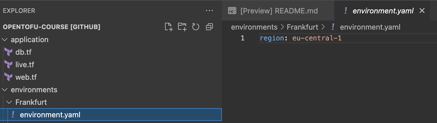
Task: Close the environment.yaml tab
Action: click(x=422, y=11)
